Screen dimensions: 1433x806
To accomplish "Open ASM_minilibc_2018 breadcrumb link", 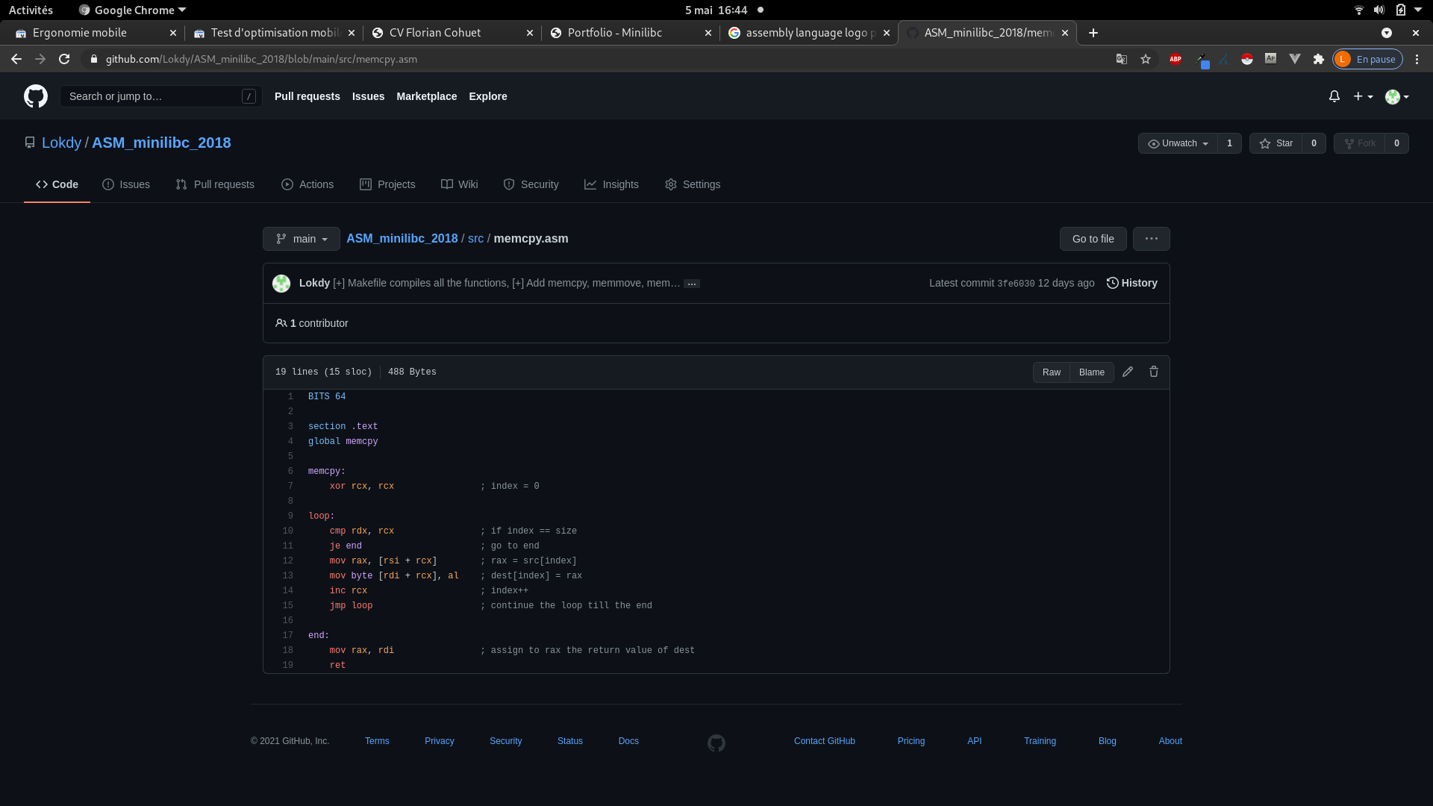I will coord(402,239).
